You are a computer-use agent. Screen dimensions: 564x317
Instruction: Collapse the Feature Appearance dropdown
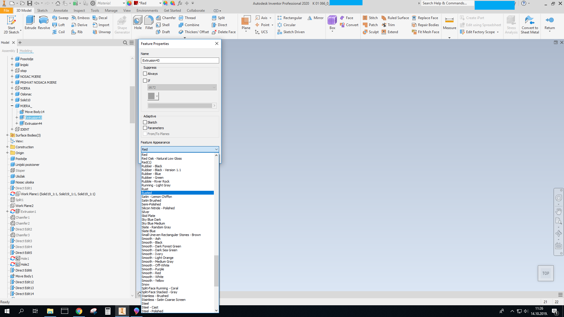(216, 149)
